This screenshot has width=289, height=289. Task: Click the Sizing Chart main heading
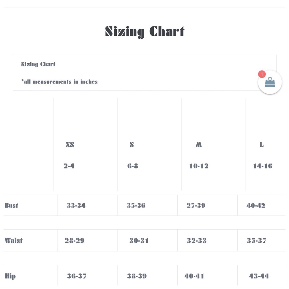144,32
